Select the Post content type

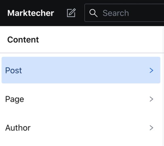(x=81, y=70)
